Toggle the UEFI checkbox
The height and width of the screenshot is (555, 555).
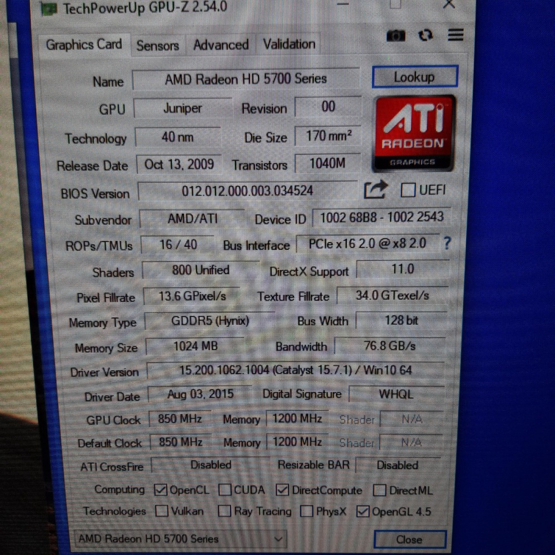[x=407, y=190]
